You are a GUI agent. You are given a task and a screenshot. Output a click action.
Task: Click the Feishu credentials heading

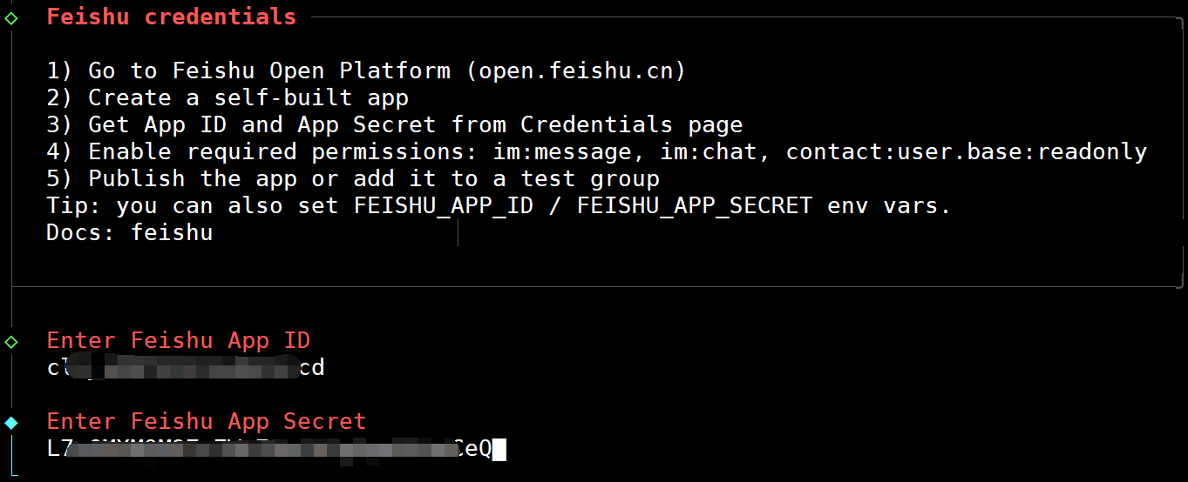coord(172,17)
